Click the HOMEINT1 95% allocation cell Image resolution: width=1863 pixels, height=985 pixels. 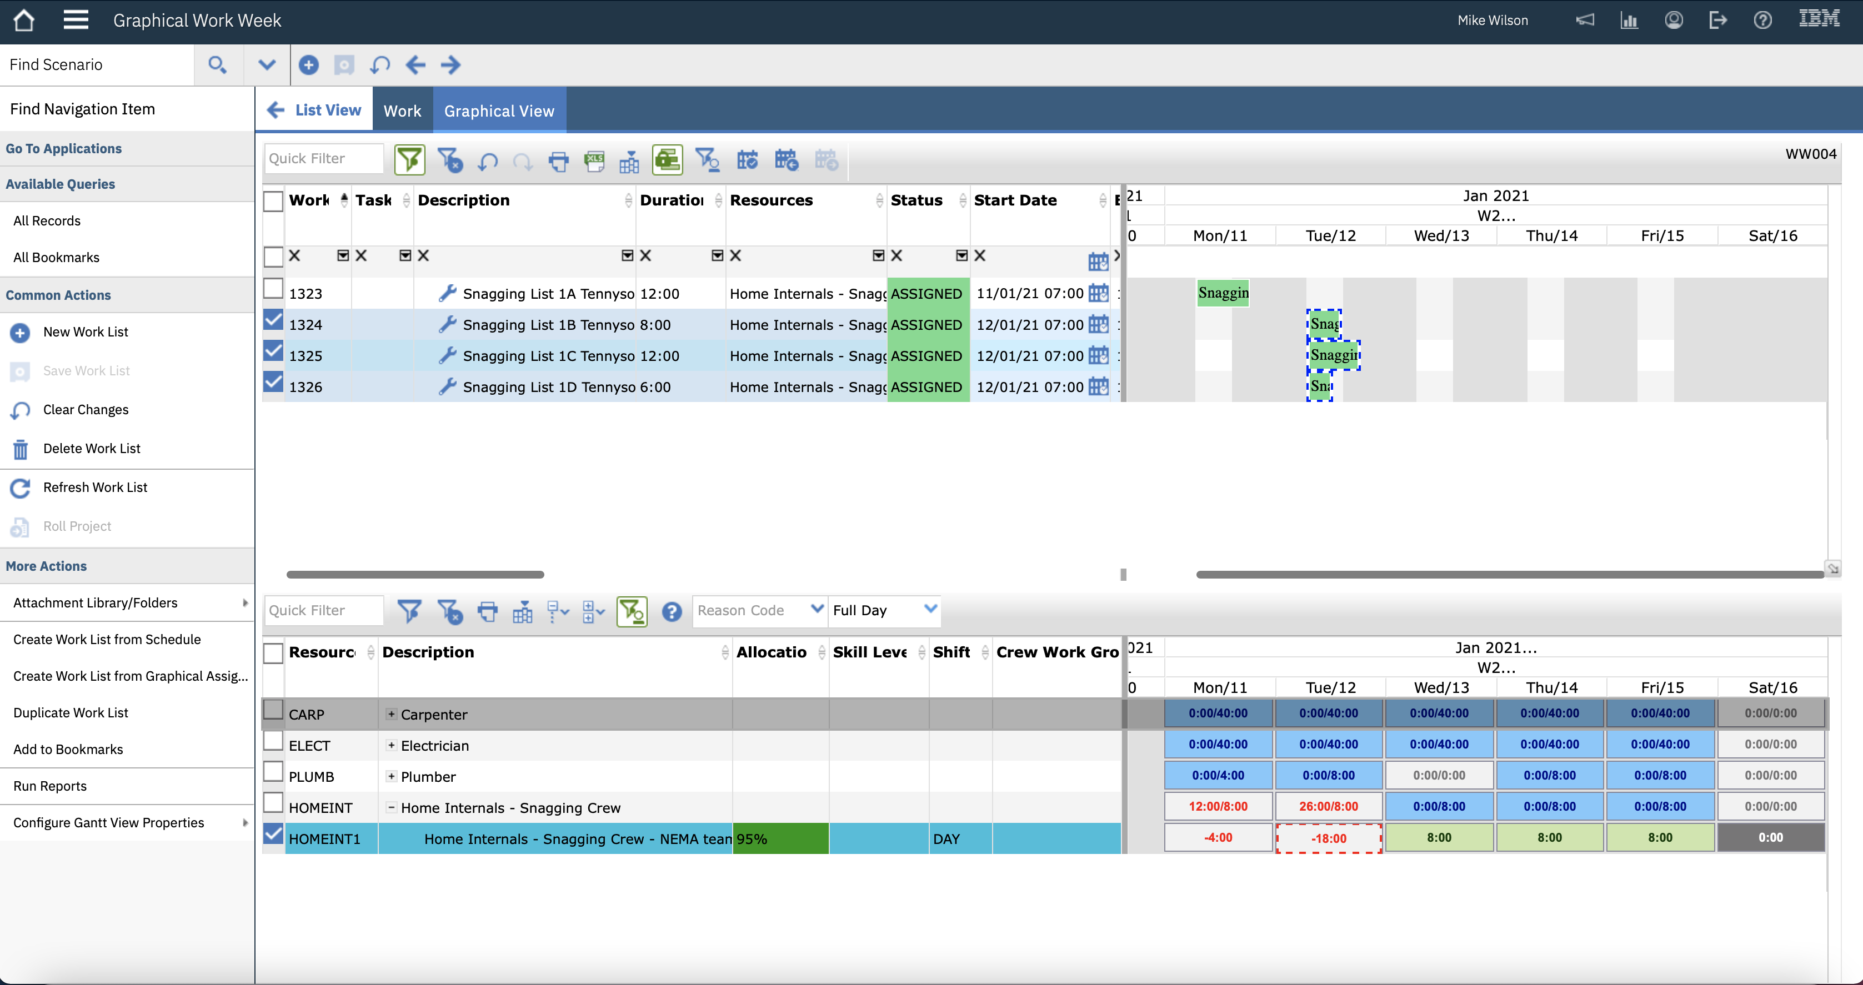click(780, 839)
